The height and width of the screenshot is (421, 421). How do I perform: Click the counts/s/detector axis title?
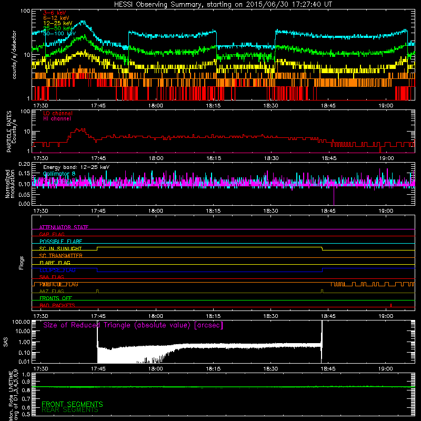14,55
